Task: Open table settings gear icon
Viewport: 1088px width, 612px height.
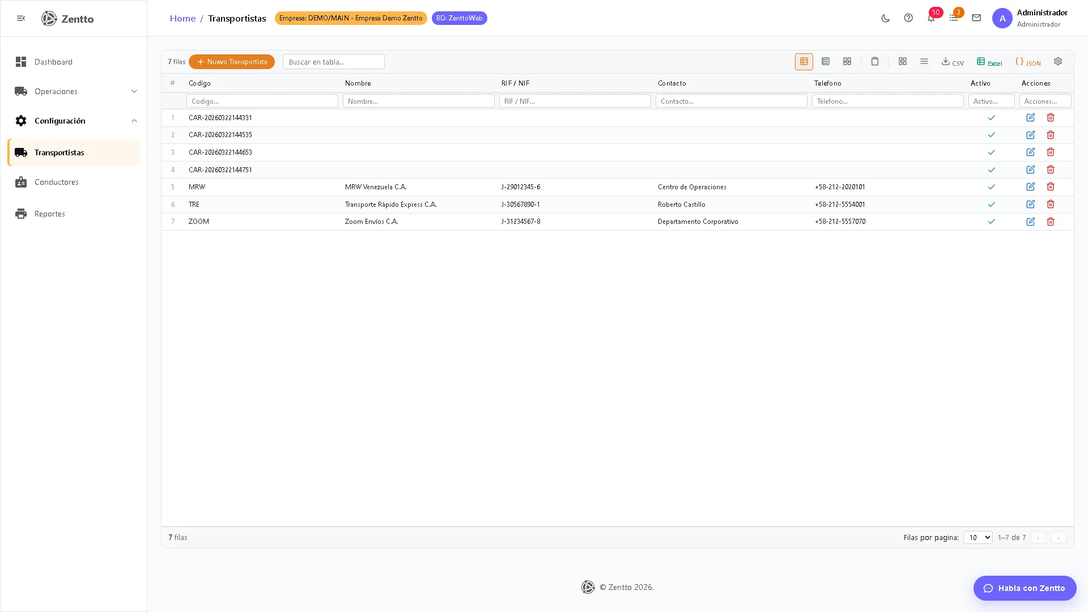Action: click(1058, 61)
